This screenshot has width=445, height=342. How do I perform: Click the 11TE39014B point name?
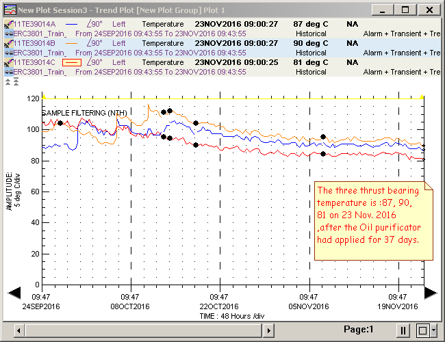34,42
